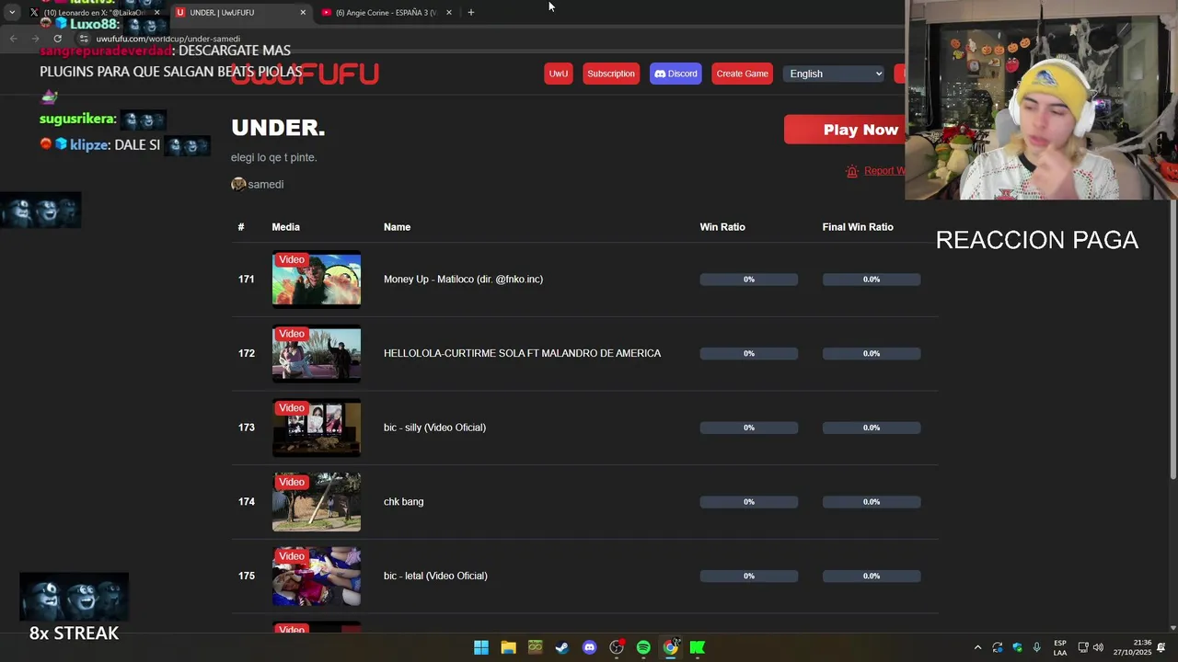Click the Win Ratio bar for chk bang

point(749,502)
